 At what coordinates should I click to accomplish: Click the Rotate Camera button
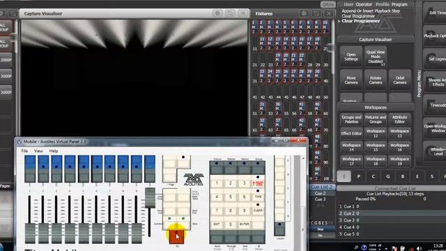376,80
